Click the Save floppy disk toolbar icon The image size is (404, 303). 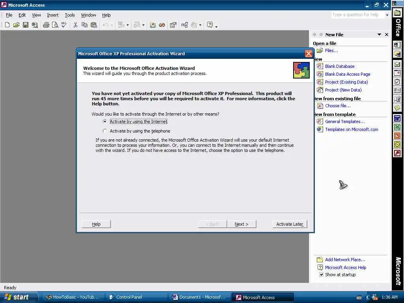(x=26, y=25)
